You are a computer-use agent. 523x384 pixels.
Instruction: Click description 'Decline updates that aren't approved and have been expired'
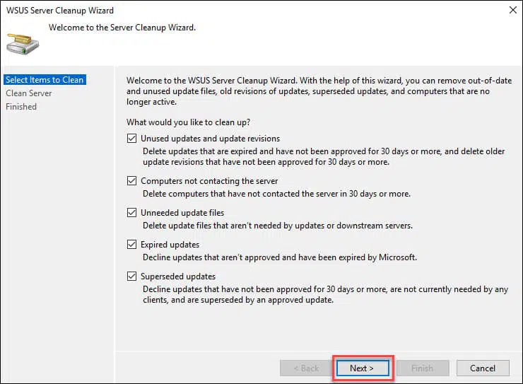click(280, 257)
